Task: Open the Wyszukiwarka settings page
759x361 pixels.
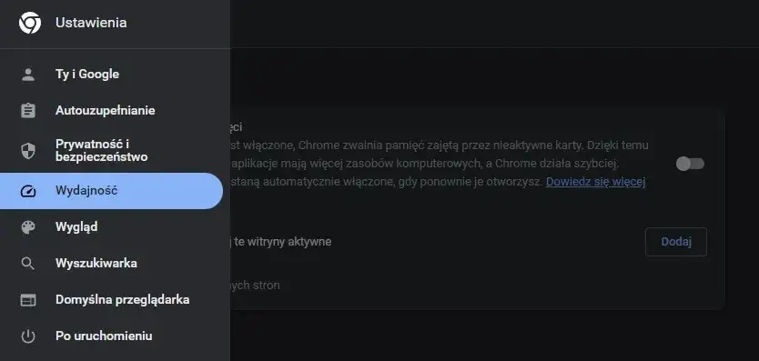Action: pyautogui.click(x=111, y=264)
